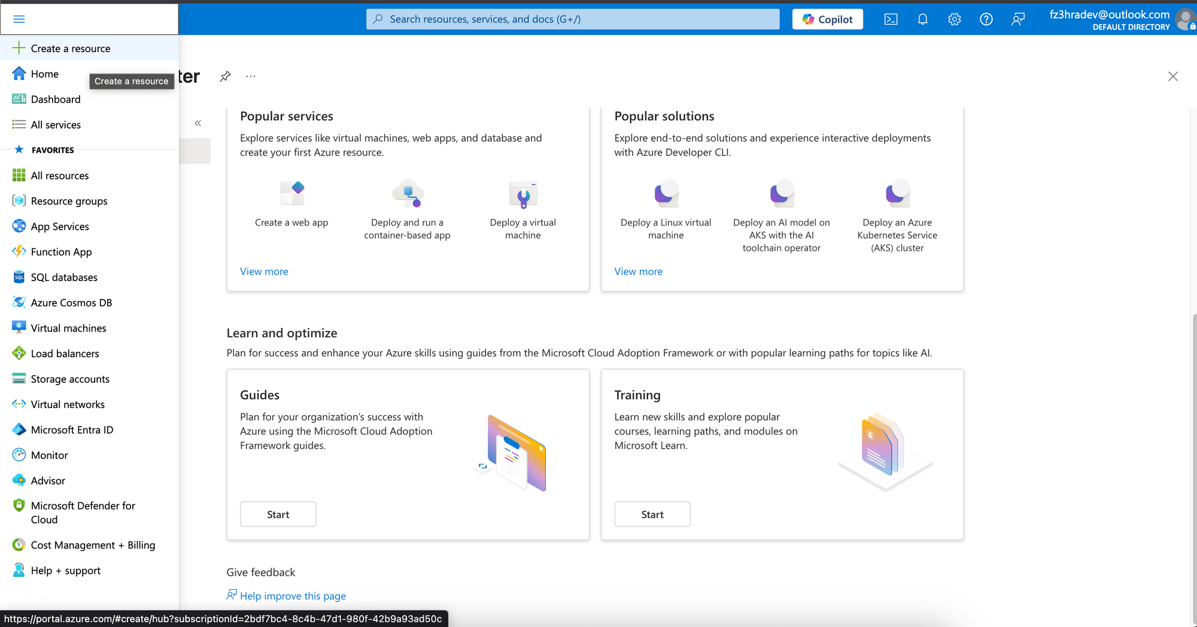The height and width of the screenshot is (627, 1197).
Task: Click the Create a resource plus icon
Action: 19,48
